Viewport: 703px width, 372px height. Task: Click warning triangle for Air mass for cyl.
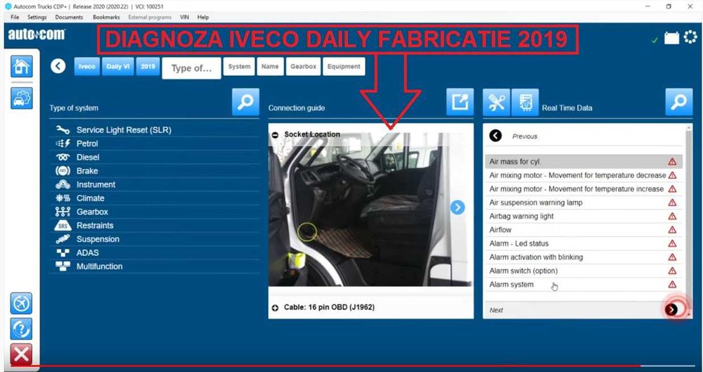click(672, 162)
